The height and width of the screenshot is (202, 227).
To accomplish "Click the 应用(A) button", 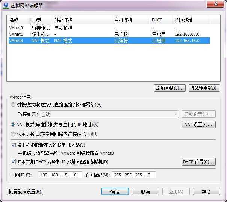I will click(x=176, y=191).
